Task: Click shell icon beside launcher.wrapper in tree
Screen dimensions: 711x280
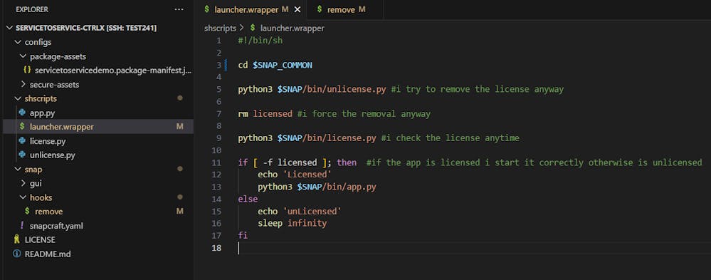Action: pos(22,127)
